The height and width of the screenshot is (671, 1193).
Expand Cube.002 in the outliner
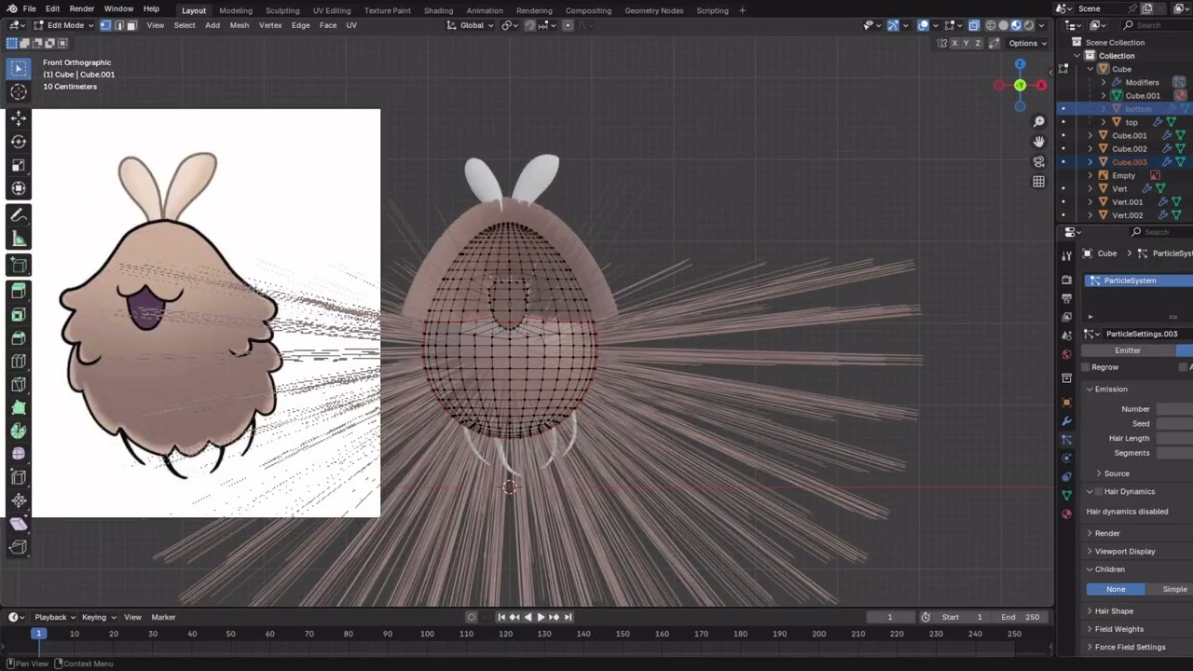(x=1090, y=149)
